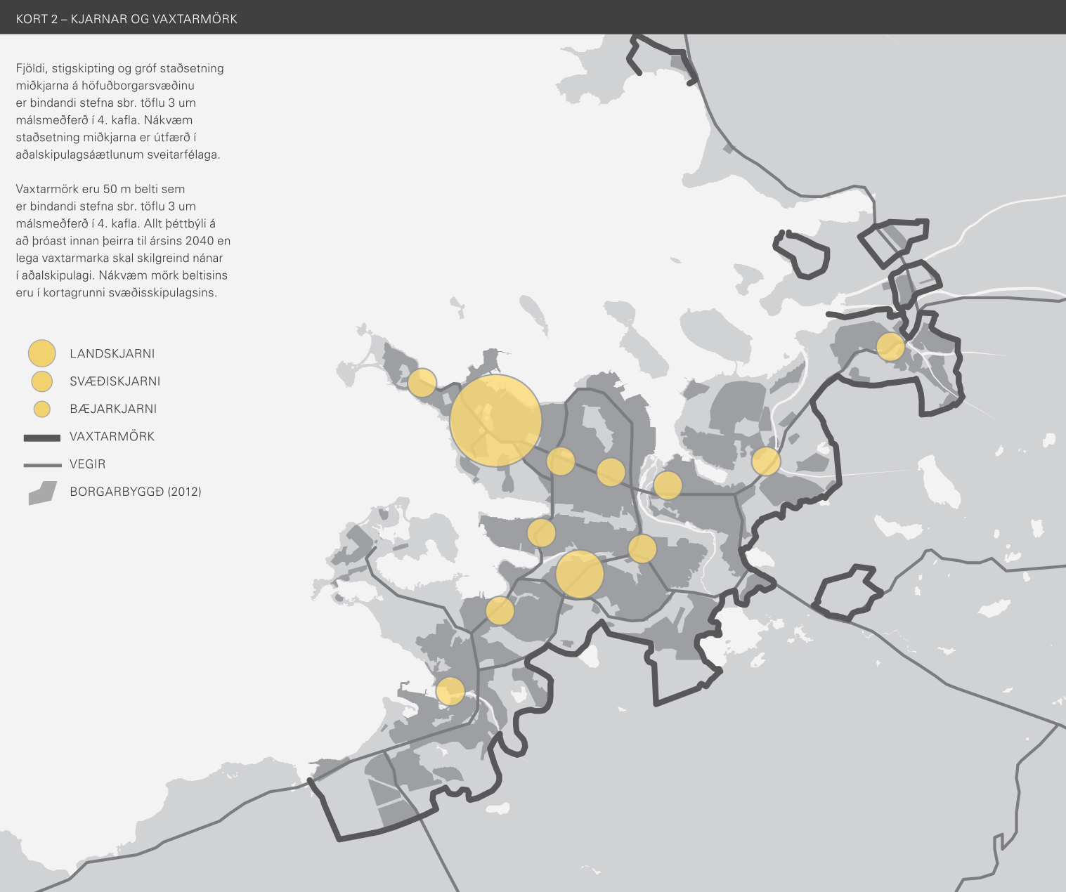Click the 'VAXTARMÖRK' legend label
1066x892 pixels.
click(112, 437)
